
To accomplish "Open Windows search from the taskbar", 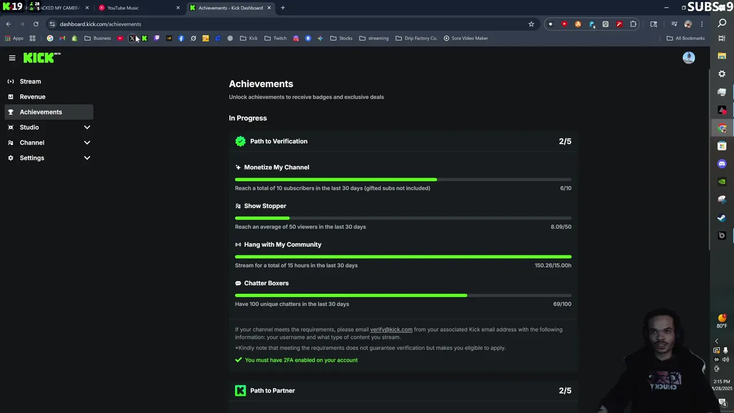I will [x=722, y=24].
